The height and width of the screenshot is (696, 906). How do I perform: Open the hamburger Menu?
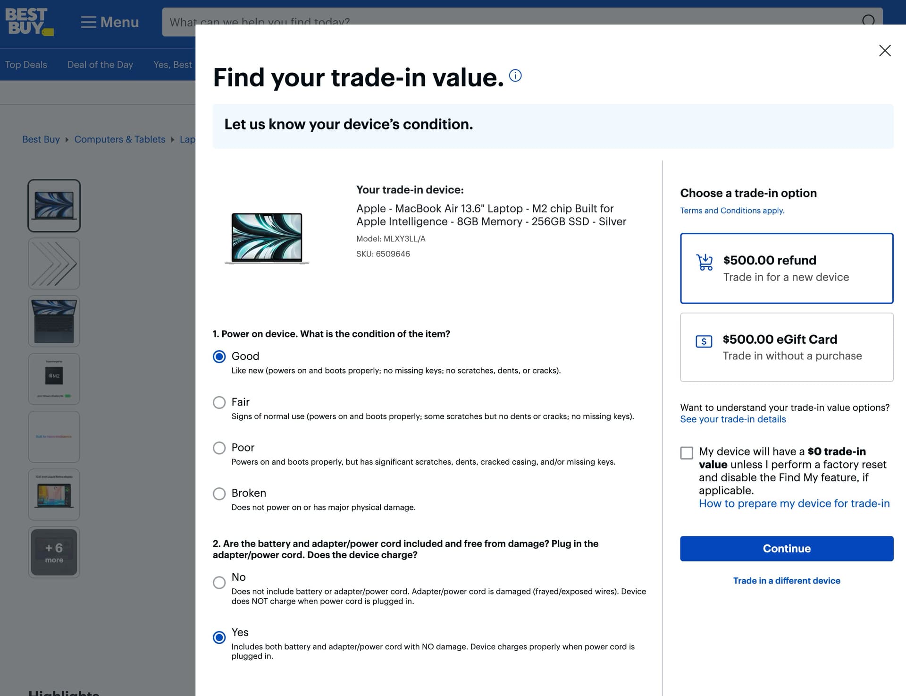click(x=109, y=22)
